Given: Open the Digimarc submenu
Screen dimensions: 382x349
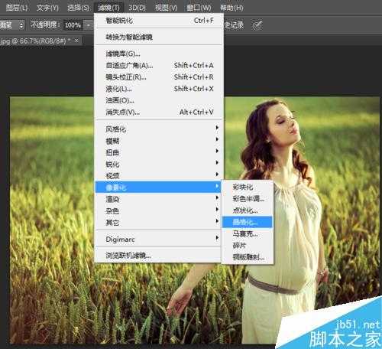Looking at the screenshot, I should (158, 239).
